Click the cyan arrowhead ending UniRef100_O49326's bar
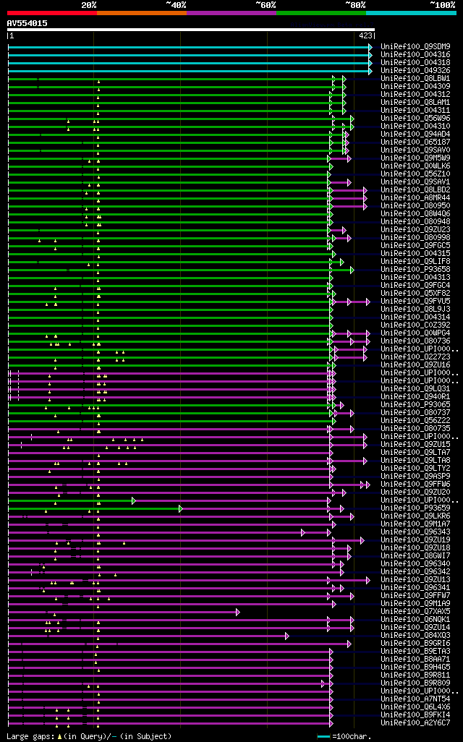Viewport: 463px width, 742px height. pos(370,72)
